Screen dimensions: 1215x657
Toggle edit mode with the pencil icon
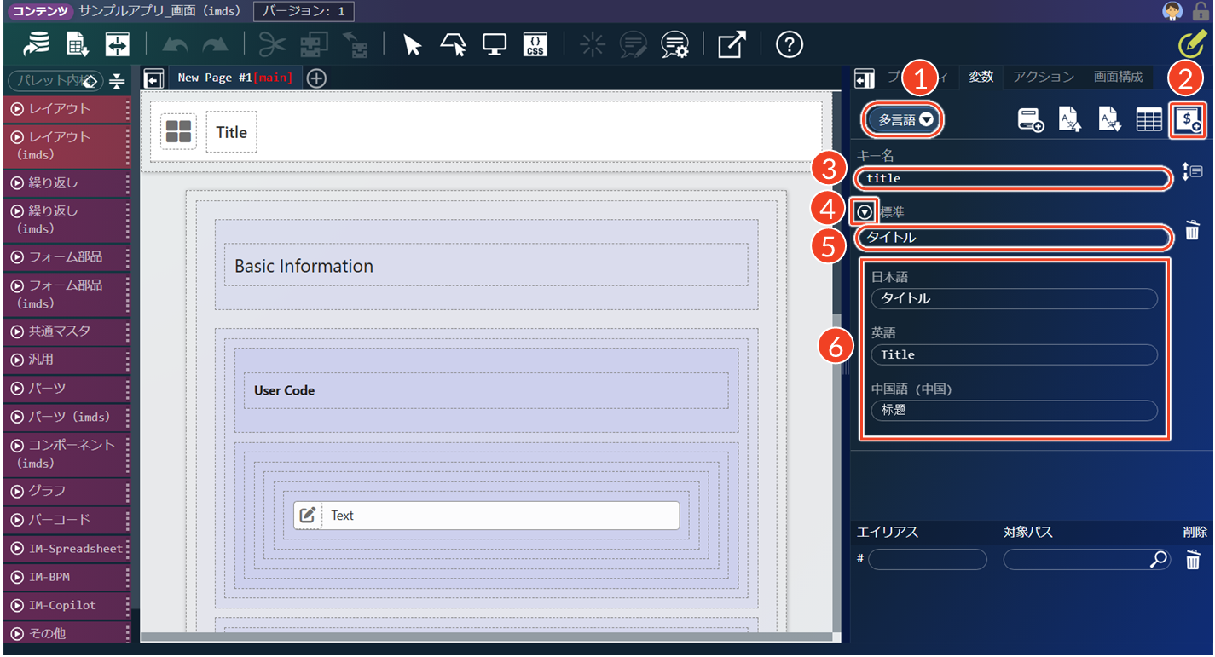(1191, 43)
